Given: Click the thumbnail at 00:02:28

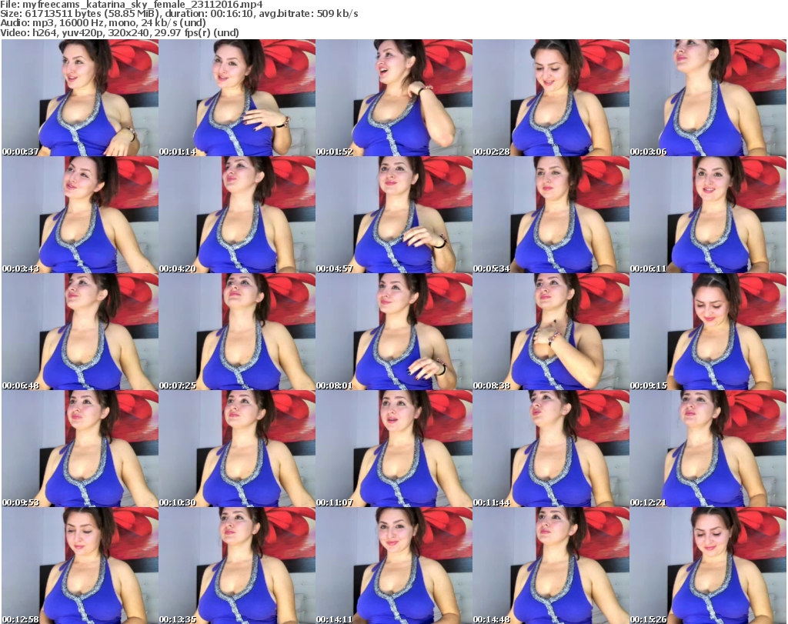Looking at the screenshot, I should tap(551, 98).
